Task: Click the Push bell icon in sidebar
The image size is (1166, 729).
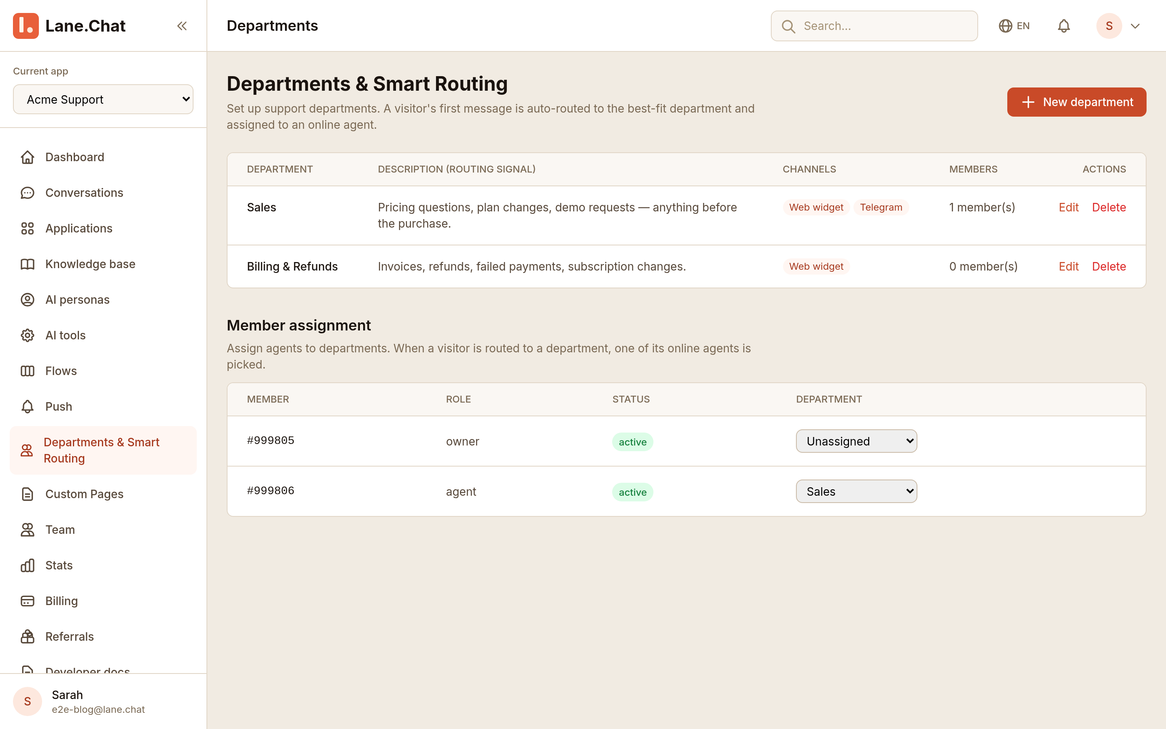Action: [28, 407]
